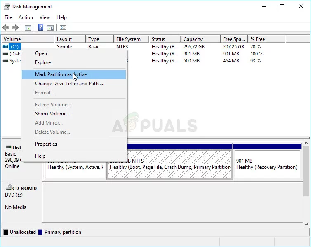The width and height of the screenshot is (311, 247).
Task: Sort by the Free Space column header
Action: (x=234, y=39)
